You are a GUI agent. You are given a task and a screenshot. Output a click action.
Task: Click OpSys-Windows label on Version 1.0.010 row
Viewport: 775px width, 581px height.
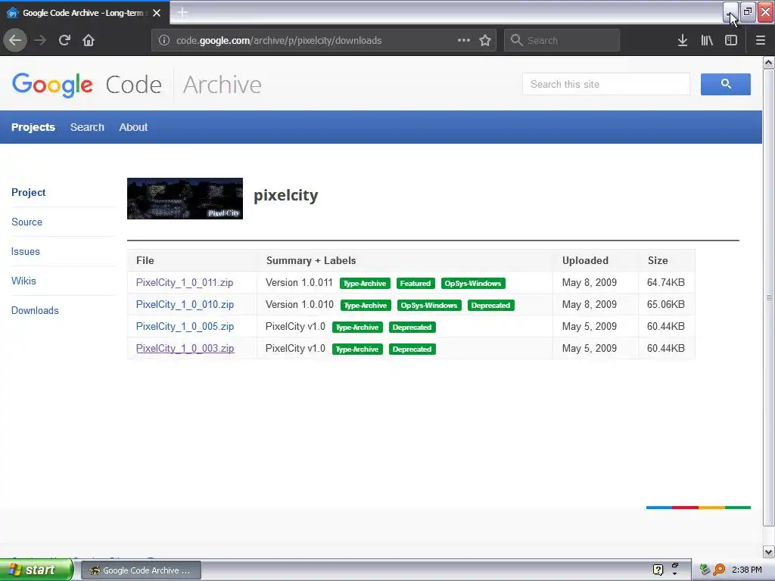coord(429,306)
